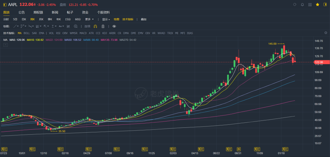
Task: Toggle the MA indicator
Action: [19, 33]
